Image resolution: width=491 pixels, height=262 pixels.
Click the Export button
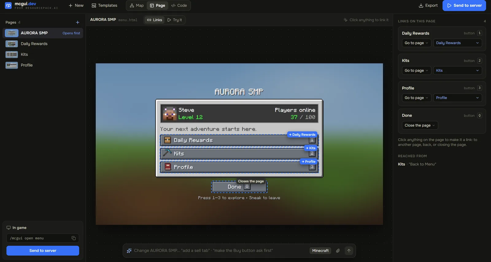point(428,6)
